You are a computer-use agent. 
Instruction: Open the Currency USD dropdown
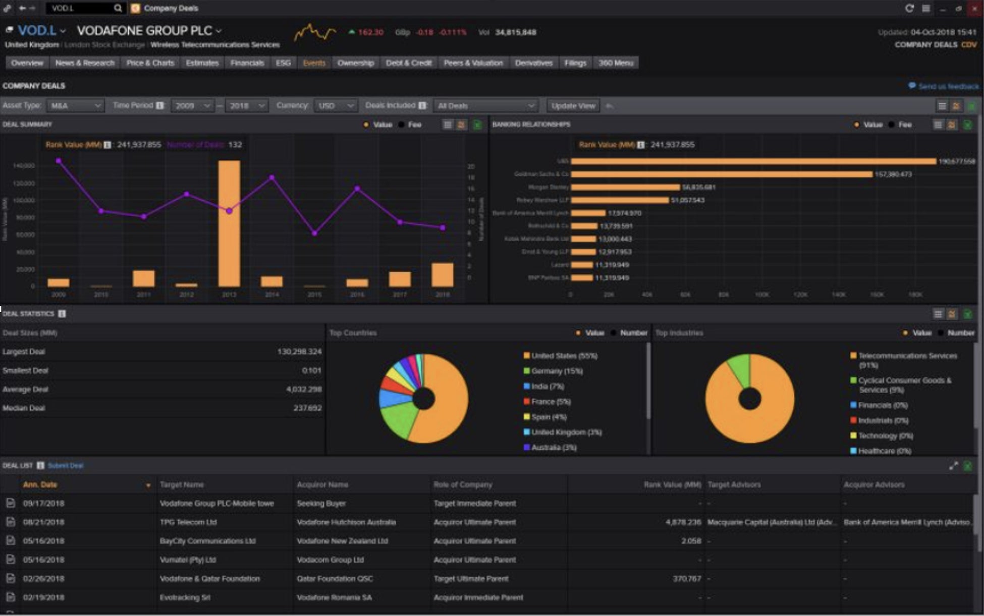coord(335,105)
